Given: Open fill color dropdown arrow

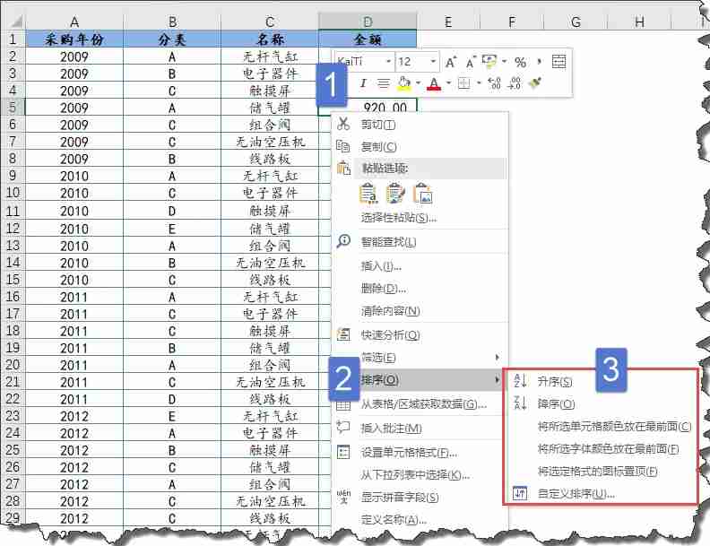Looking at the screenshot, I should [x=418, y=83].
